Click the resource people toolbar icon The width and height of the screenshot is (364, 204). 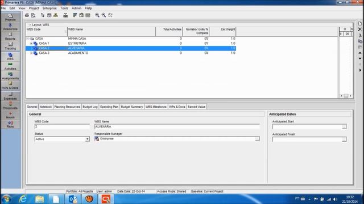(56, 15)
